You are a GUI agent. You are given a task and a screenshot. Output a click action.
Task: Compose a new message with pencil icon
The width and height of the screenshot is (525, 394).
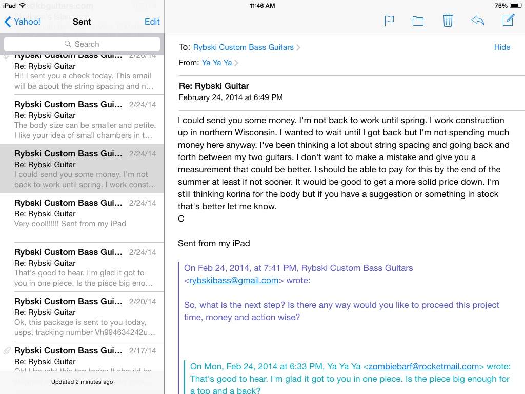pyautogui.click(x=508, y=20)
